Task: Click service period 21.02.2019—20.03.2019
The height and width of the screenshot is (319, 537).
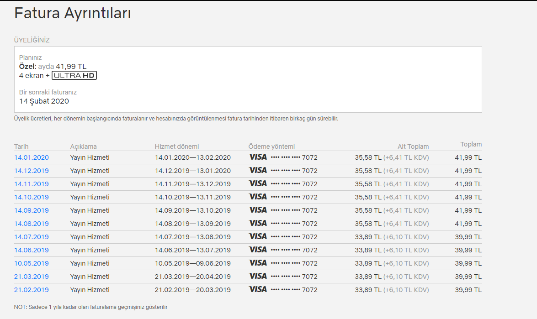Action: pyautogui.click(x=192, y=290)
